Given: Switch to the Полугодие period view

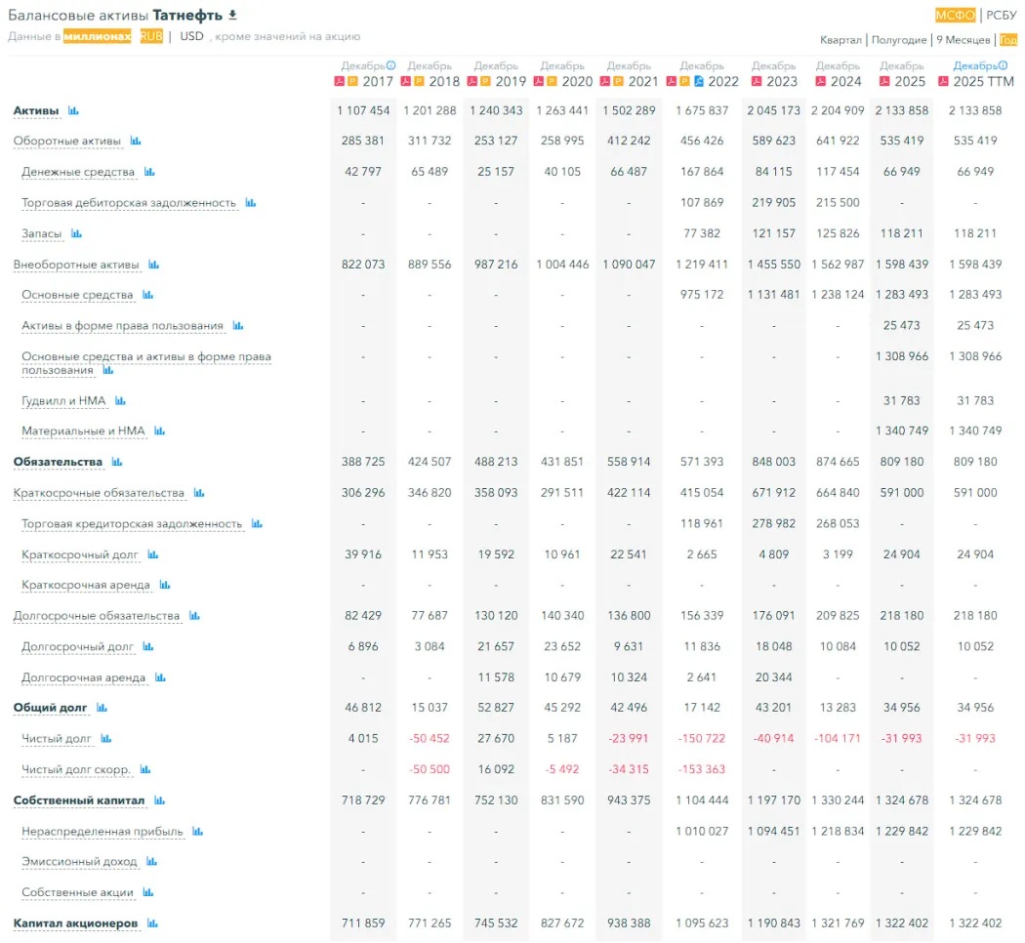Looking at the screenshot, I should (x=899, y=40).
